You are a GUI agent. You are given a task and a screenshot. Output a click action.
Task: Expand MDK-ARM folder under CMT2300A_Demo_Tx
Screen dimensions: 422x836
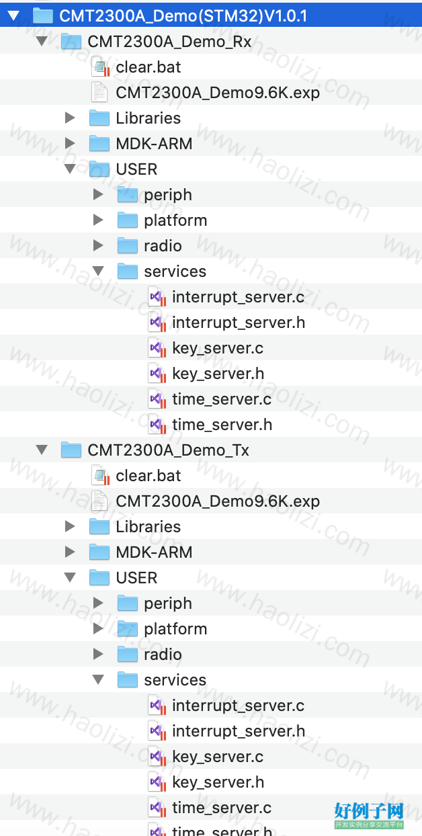point(70,552)
